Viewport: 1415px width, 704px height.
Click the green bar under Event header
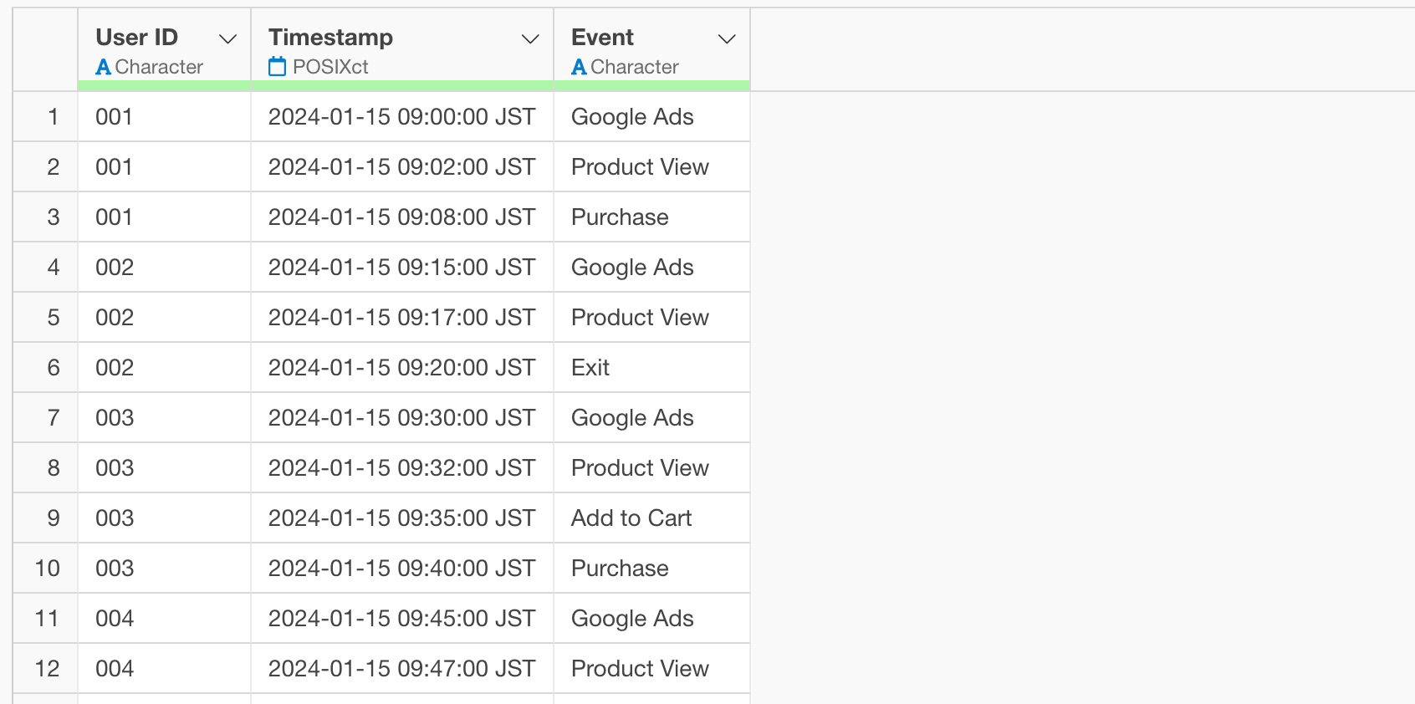[651, 85]
